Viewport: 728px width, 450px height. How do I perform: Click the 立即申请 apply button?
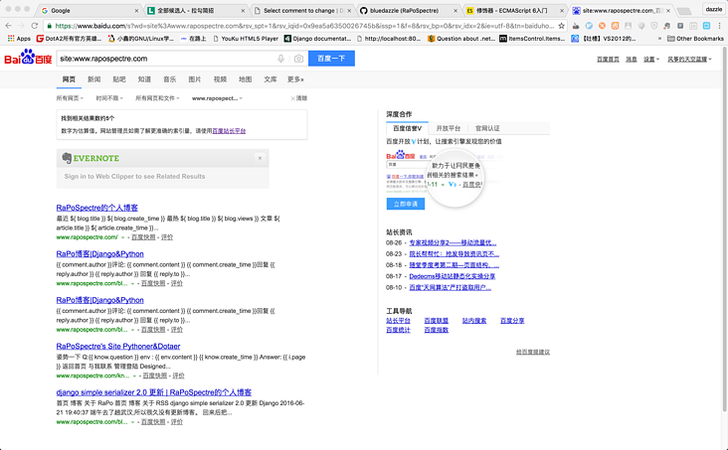coord(406,204)
